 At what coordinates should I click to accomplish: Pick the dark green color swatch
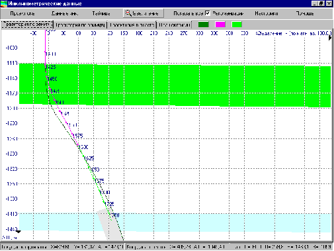[x=203, y=25]
